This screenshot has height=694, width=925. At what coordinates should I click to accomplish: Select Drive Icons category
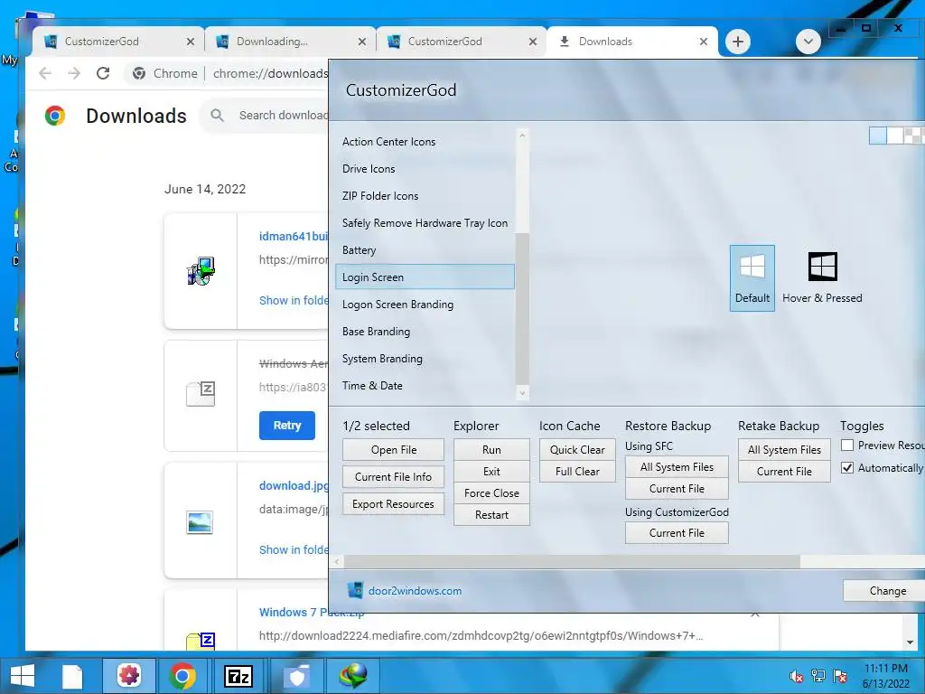point(425,169)
